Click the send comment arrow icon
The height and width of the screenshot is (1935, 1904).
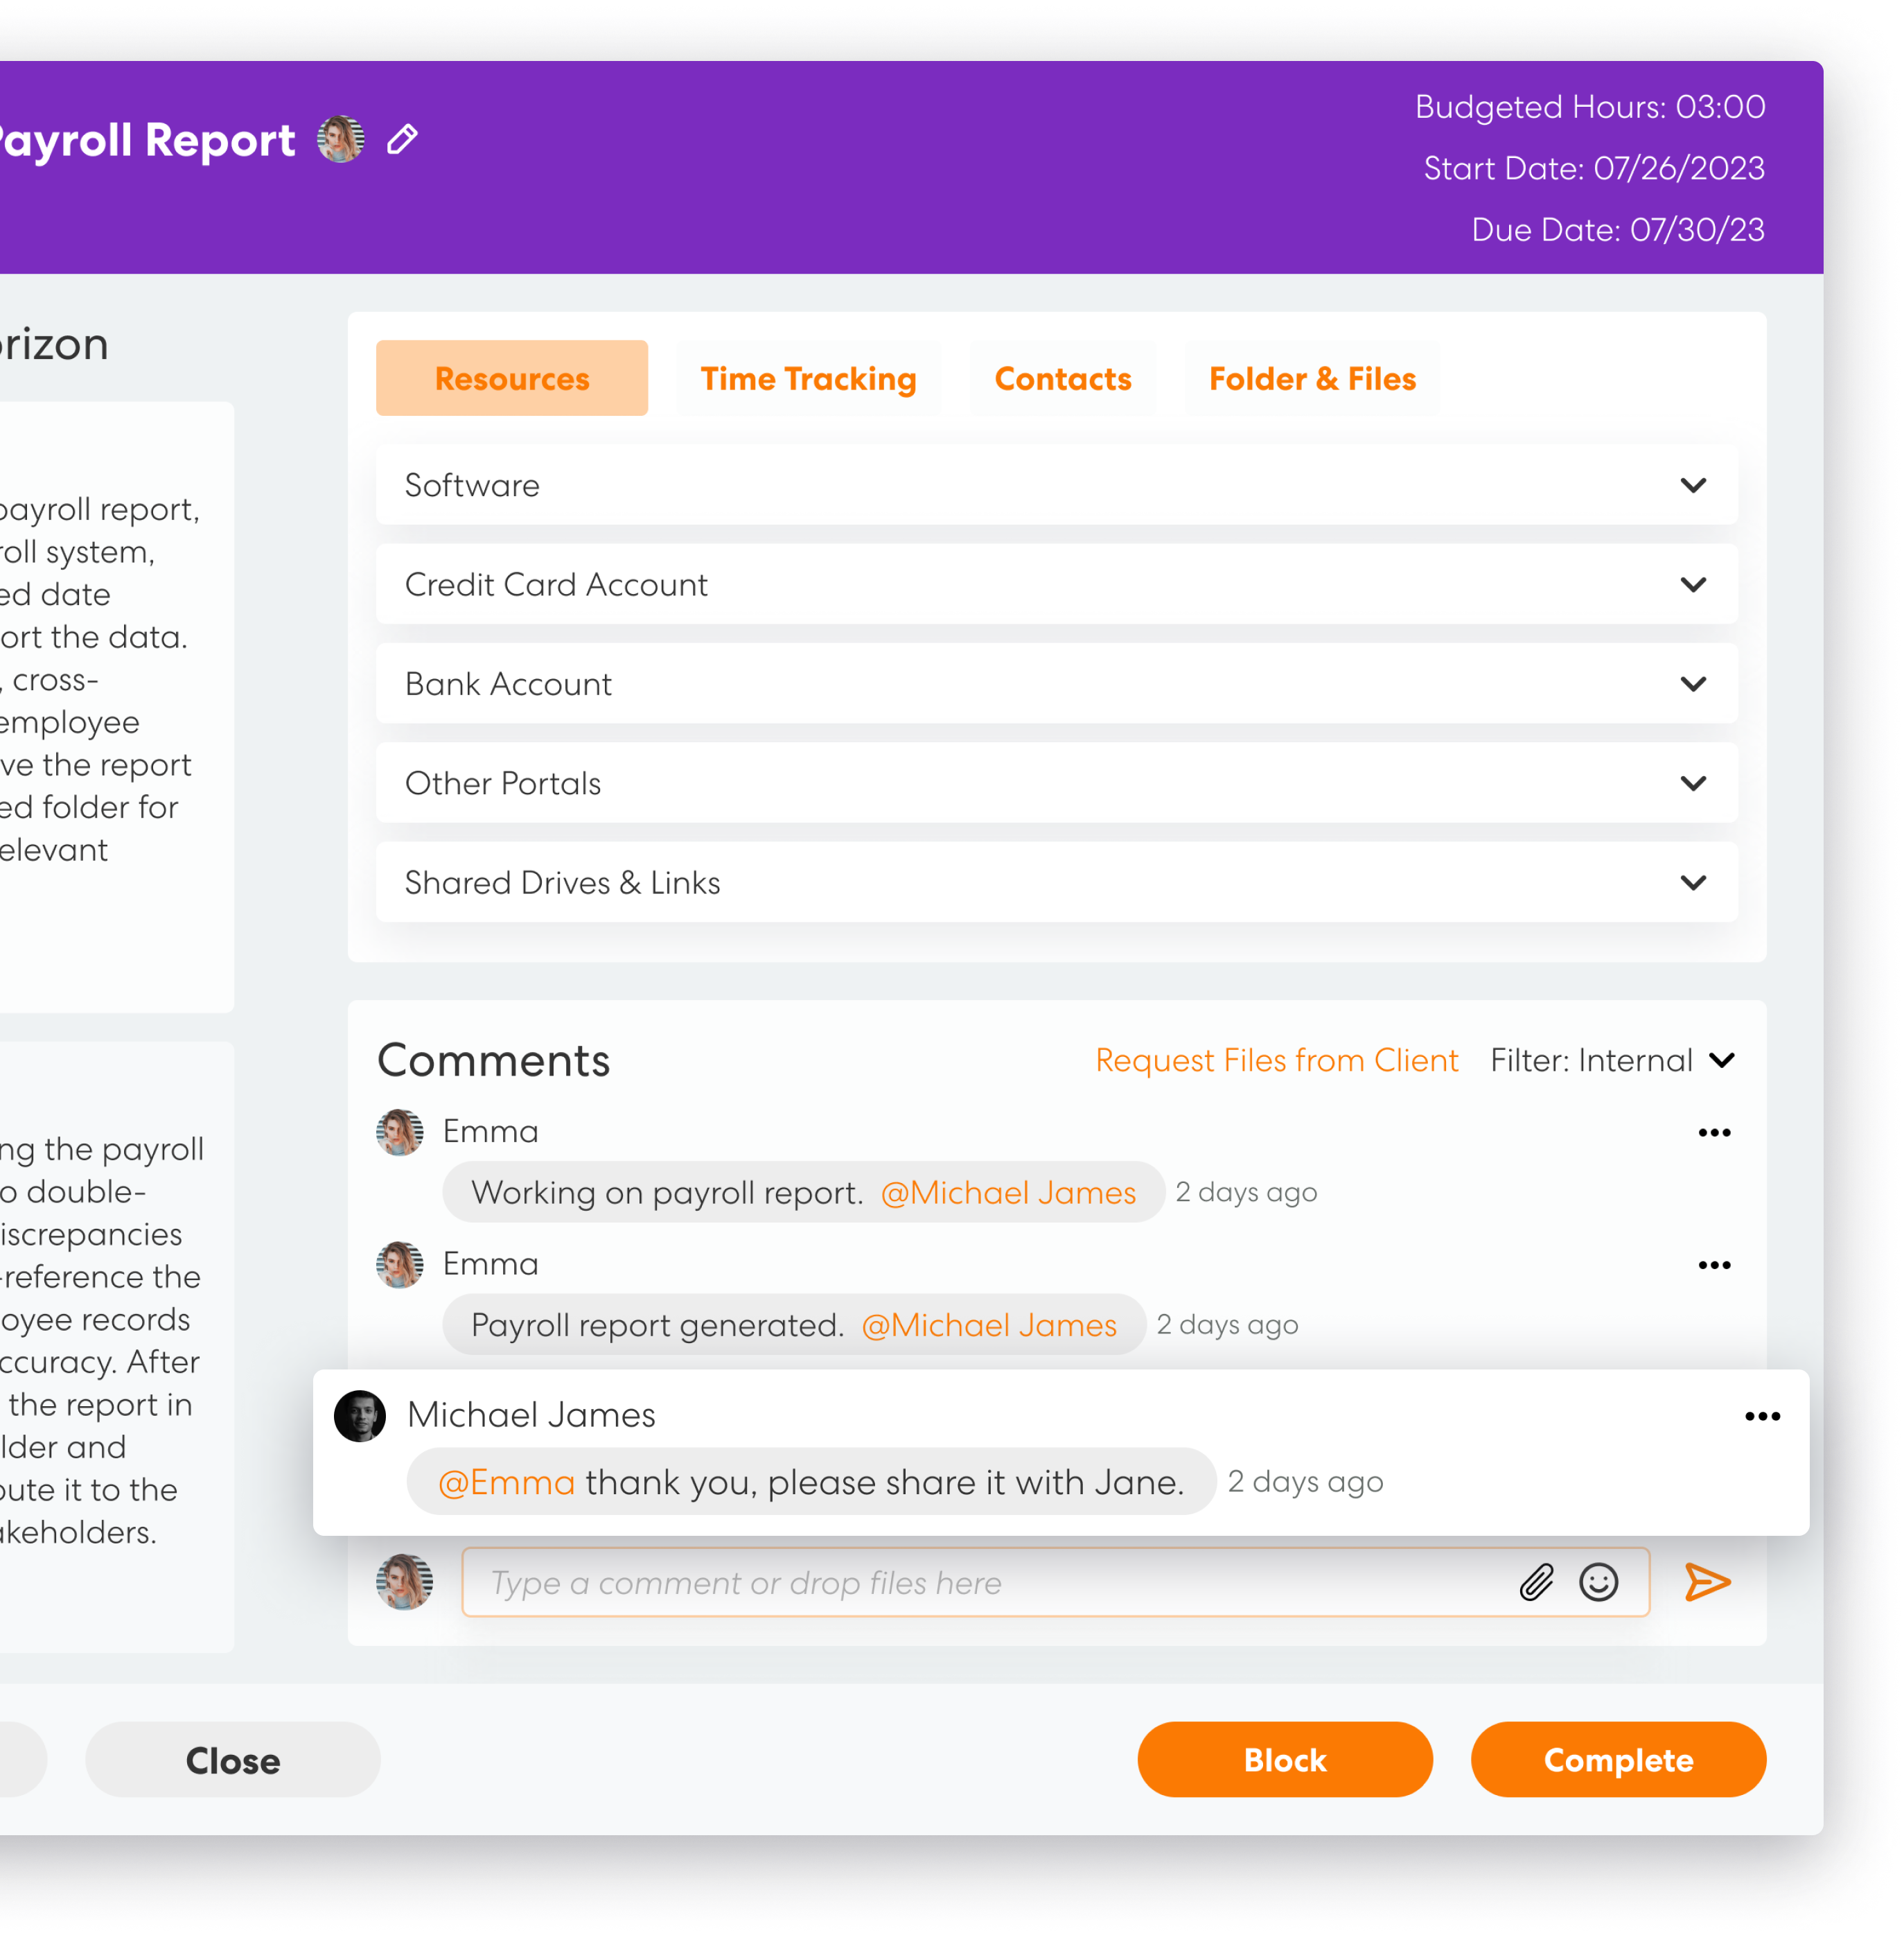(x=1707, y=1583)
